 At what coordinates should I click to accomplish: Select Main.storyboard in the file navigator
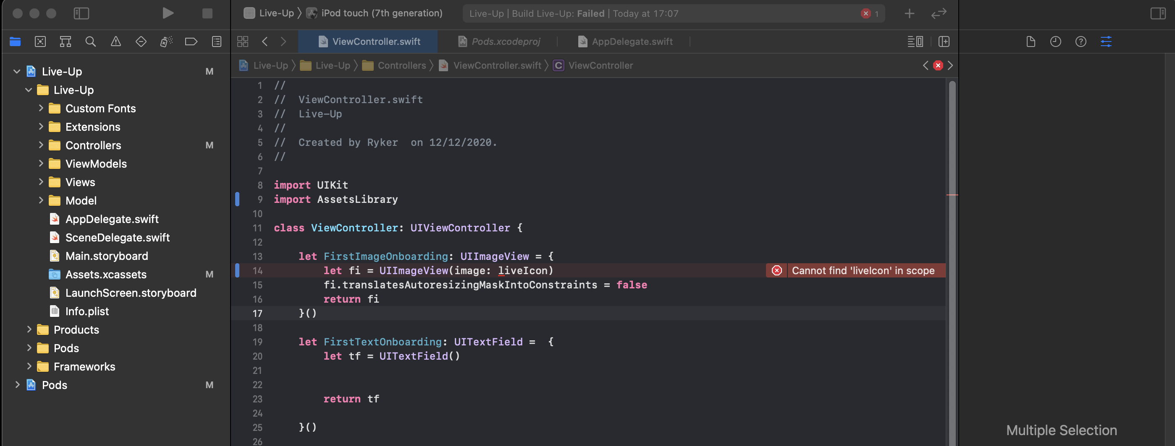click(107, 256)
